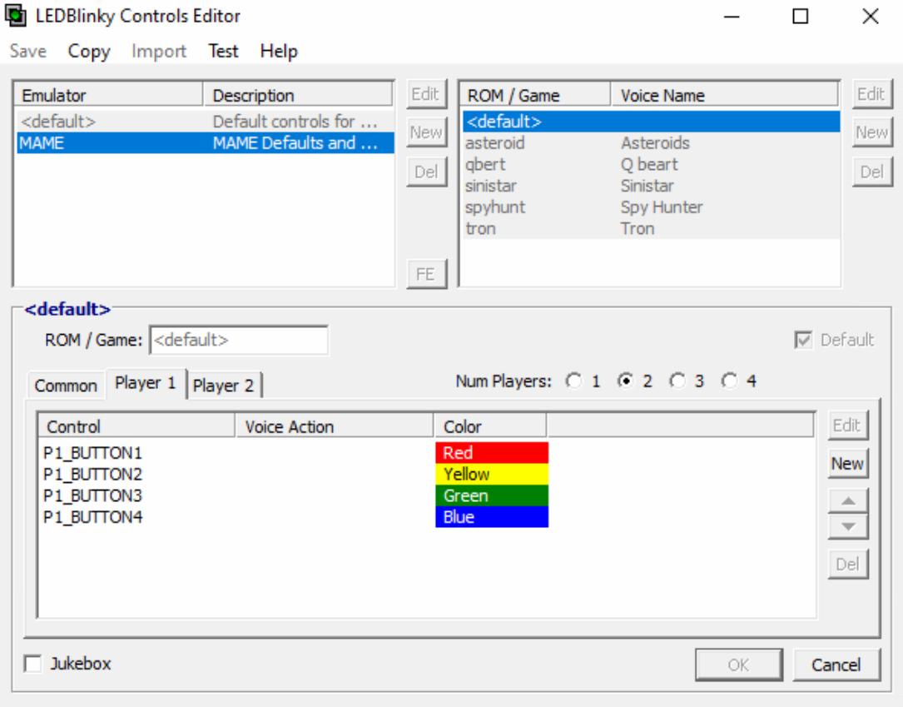Confirm with the OK button
This screenshot has width=903, height=707.
(738, 665)
